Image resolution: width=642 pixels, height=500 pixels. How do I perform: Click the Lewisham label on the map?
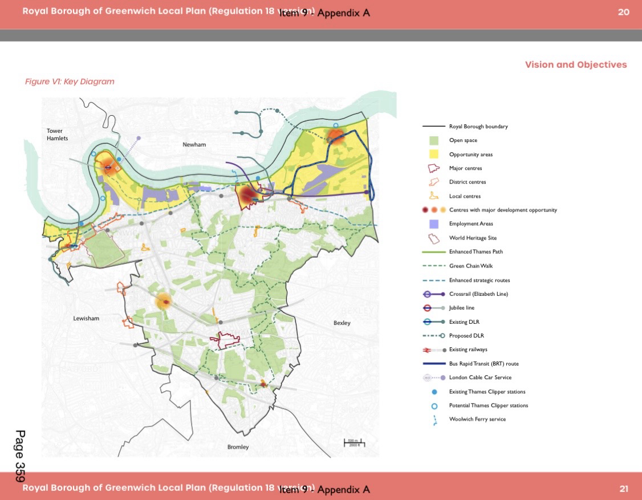pos(86,318)
